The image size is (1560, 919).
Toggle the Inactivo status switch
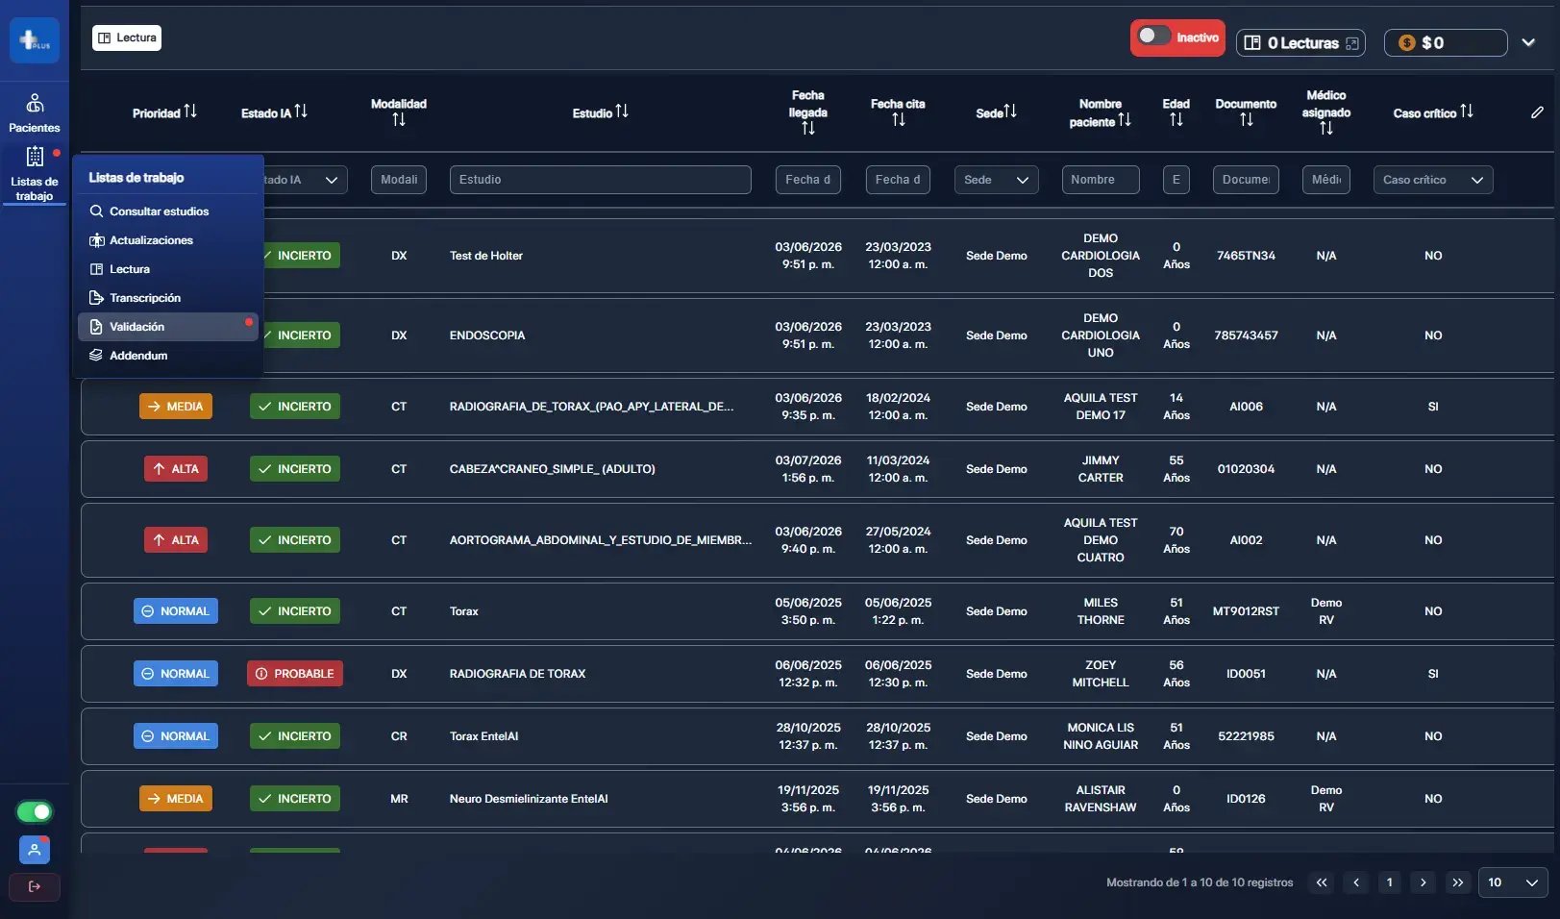click(x=1153, y=37)
